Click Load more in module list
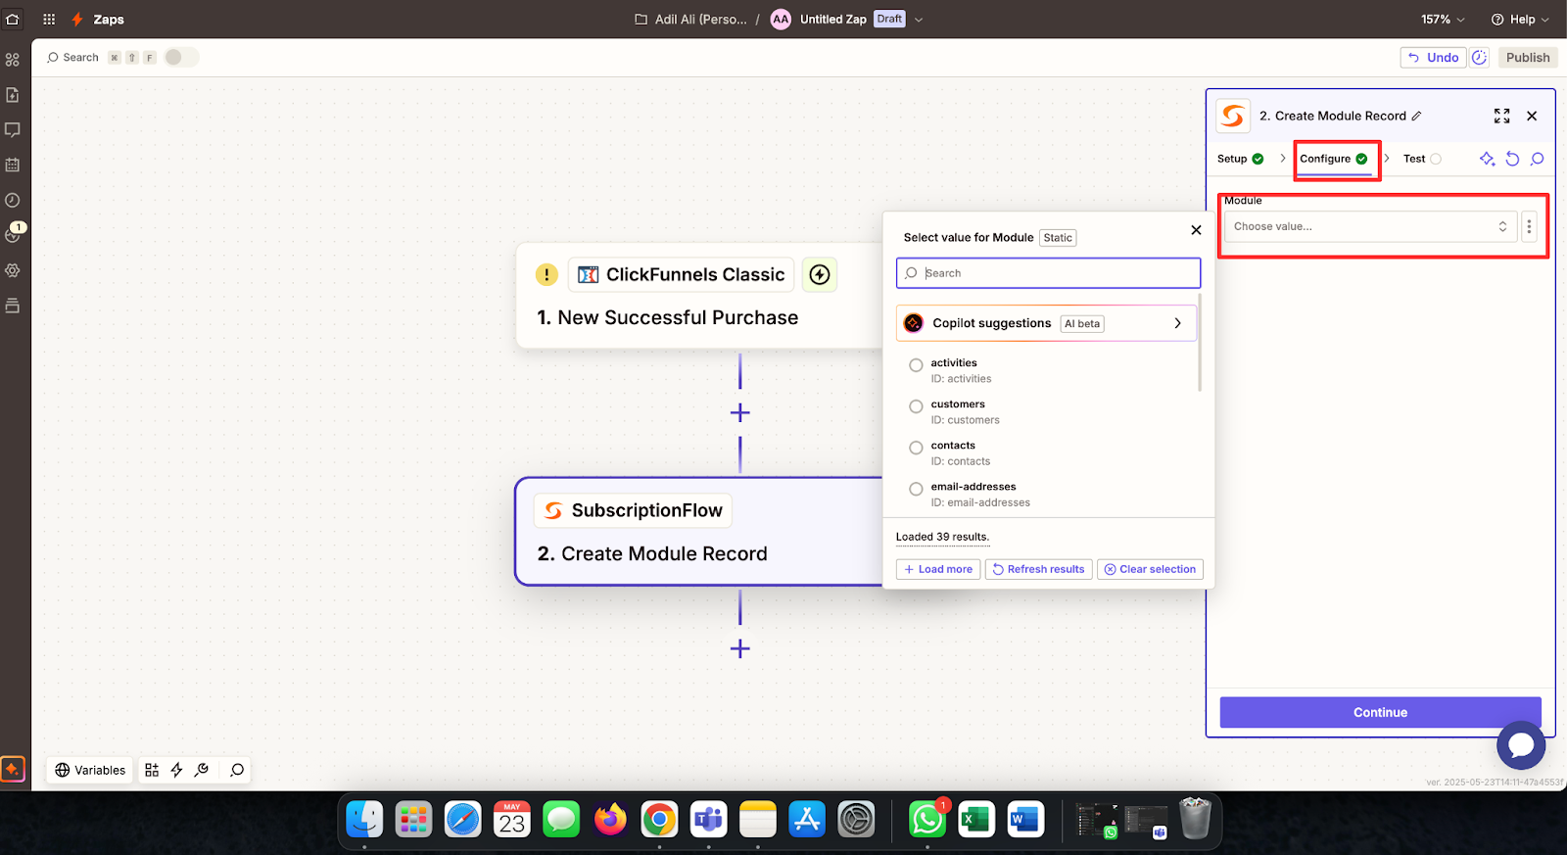This screenshot has width=1567, height=855. 938,569
